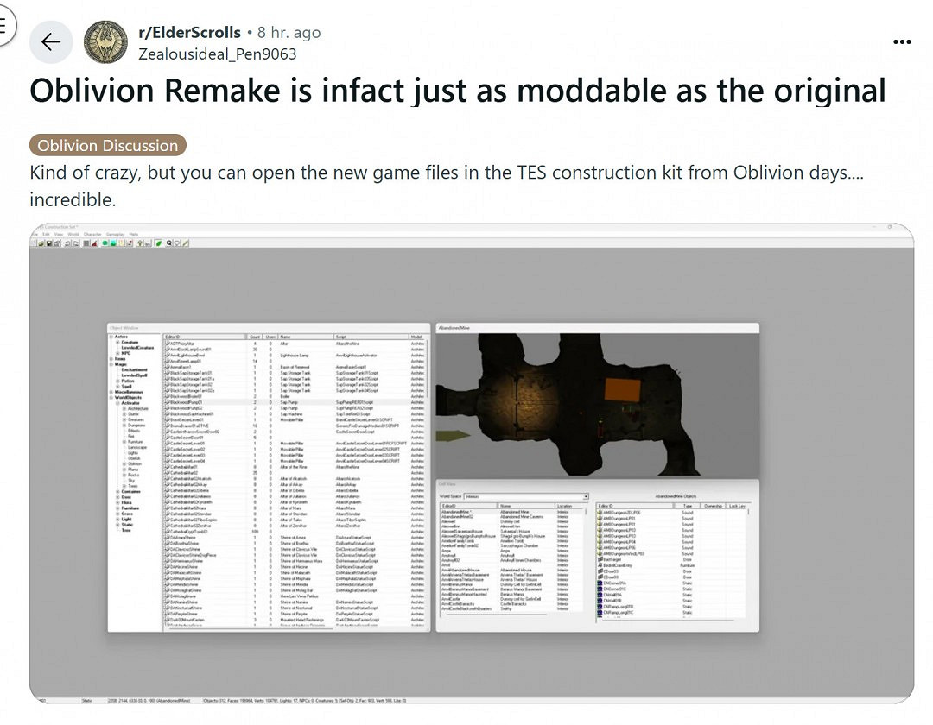This screenshot has height=725, width=933.
Task: Open the Gameplay menu
Action: pyautogui.click(x=115, y=234)
